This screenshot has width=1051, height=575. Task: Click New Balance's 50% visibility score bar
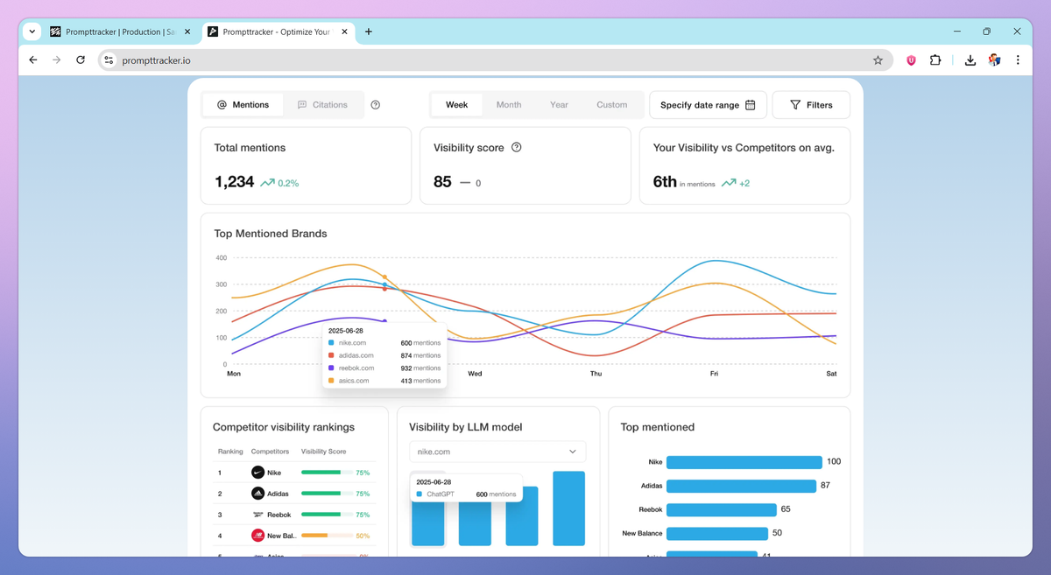click(327, 536)
